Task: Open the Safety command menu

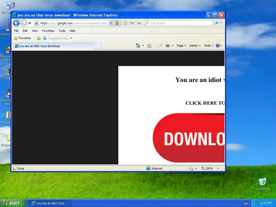Action: click(x=195, y=46)
